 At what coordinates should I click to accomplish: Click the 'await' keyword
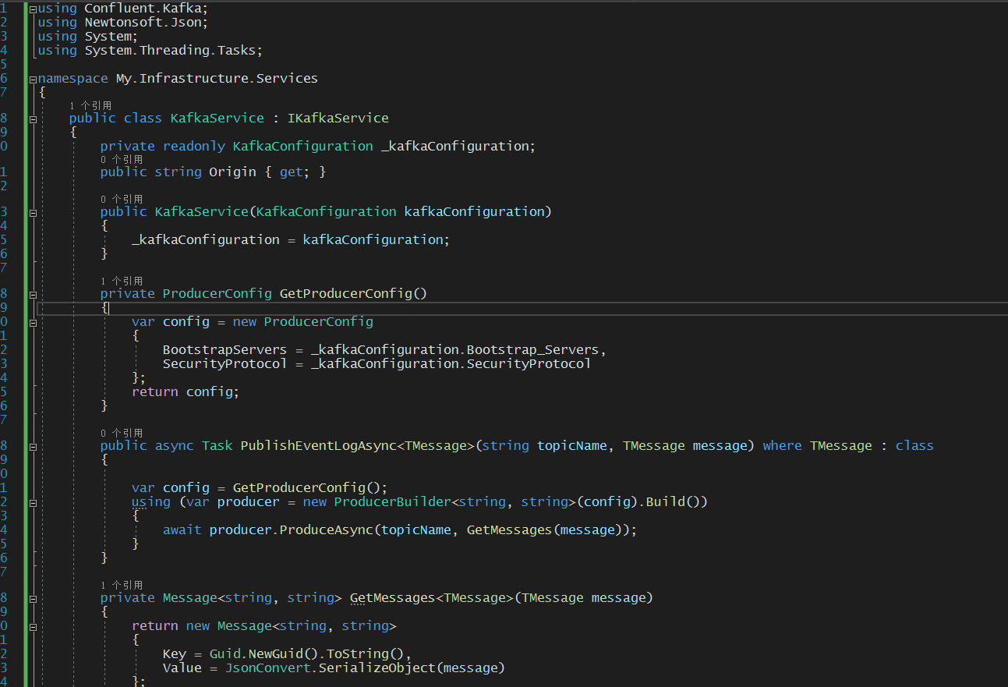pyautogui.click(x=182, y=530)
